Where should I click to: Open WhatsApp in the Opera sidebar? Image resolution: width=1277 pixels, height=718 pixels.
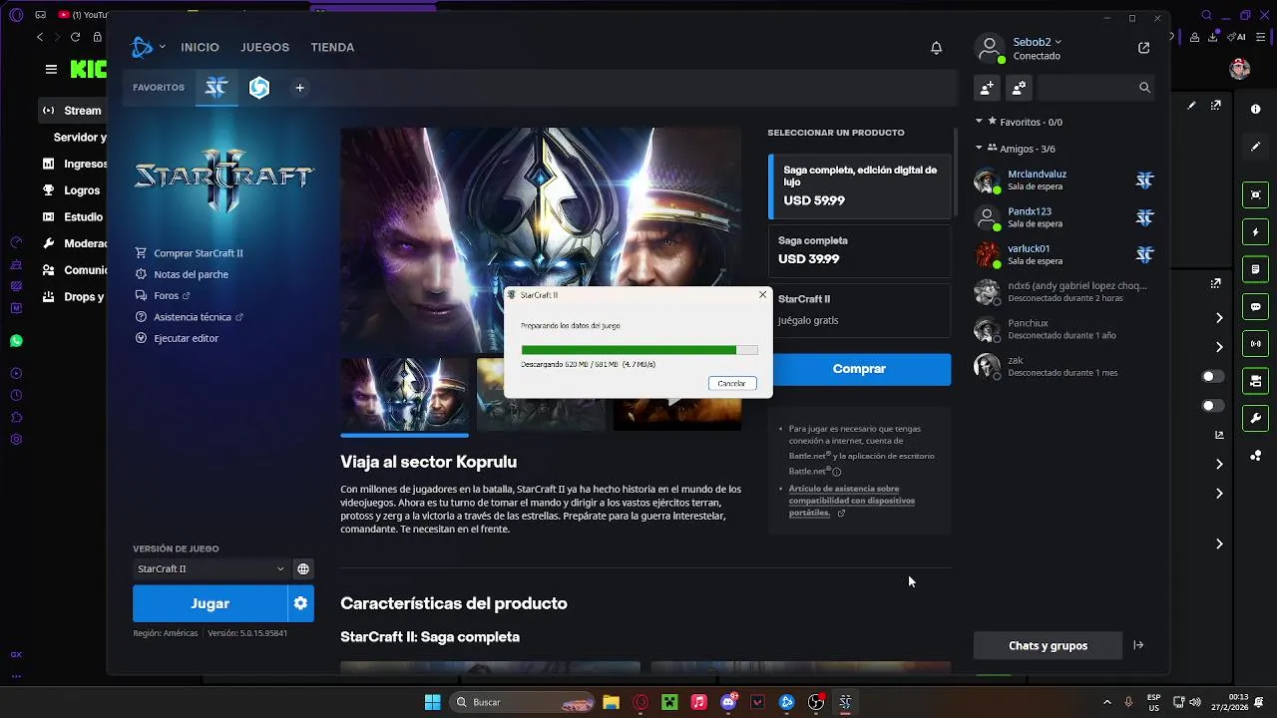(16, 341)
